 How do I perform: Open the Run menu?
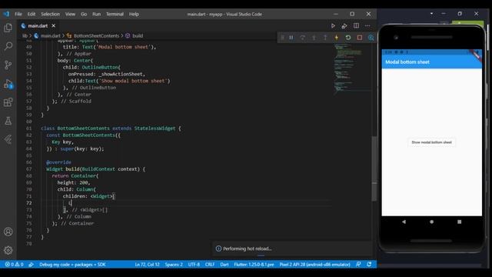click(96, 14)
